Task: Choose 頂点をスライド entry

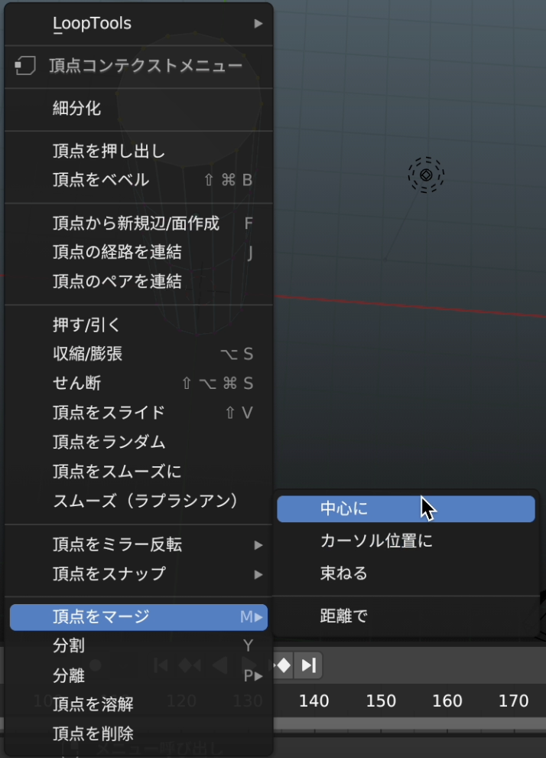Action: pyautogui.click(x=138, y=413)
